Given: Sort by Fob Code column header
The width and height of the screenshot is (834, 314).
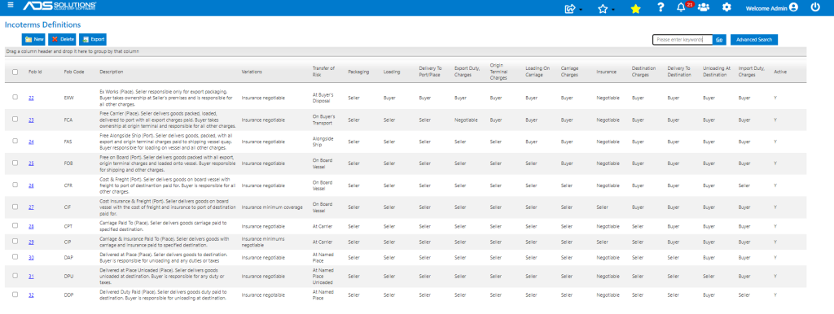Looking at the screenshot, I should point(74,72).
